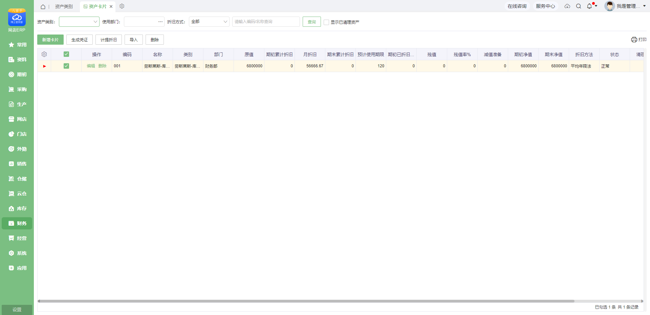
Task: Toggle select-all checkbox in table header
Action: pyautogui.click(x=66, y=54)
